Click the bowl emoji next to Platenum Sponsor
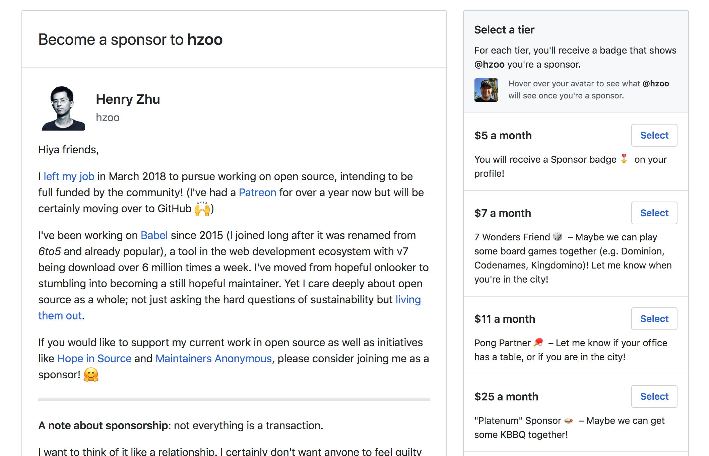The width and height of the screenshot is (709, 456). 569,421
